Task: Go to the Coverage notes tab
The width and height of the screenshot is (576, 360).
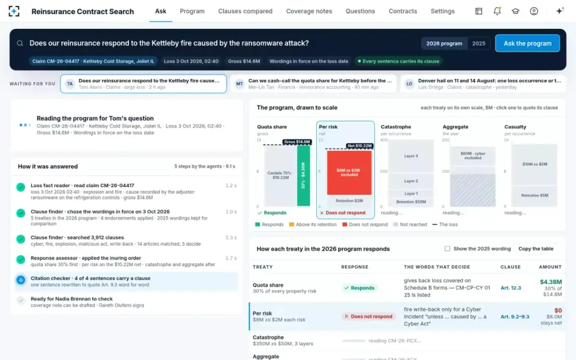Action: (x=309, y=11)
